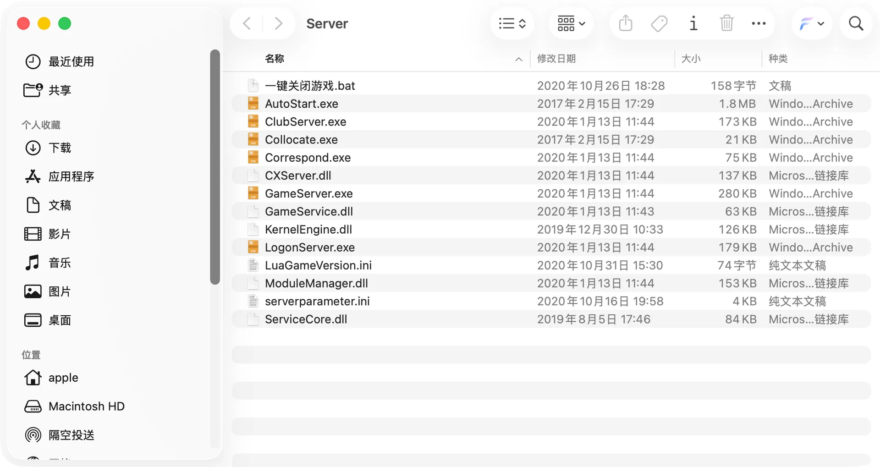Viewport: 880px width, 467px height.
Task: Select GameService.dll in the list
Action: click(x=551, y=211)
